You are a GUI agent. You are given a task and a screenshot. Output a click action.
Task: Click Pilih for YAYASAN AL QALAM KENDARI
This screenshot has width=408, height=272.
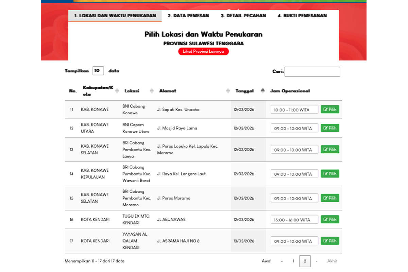coord(330,241)
